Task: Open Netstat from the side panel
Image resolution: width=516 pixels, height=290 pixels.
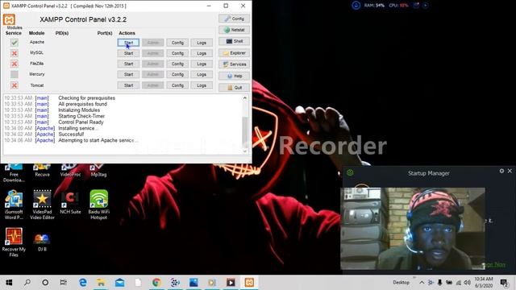Action: point(234,30)
